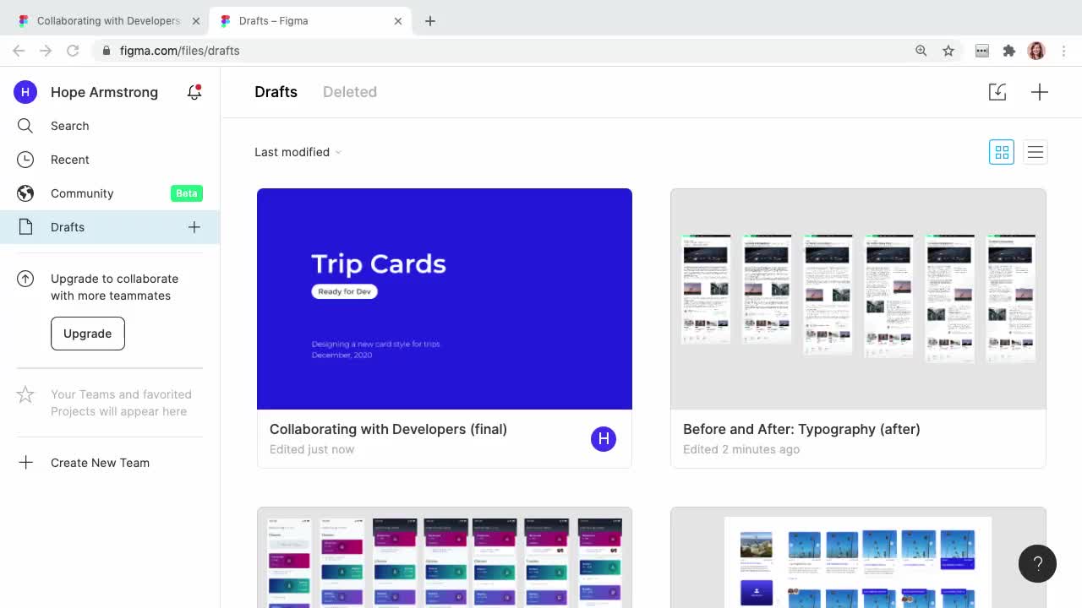This screenshot has height=608, width=1082.
Task: Click the Edited 2 minutes ago text
Action: pyautogui.click(x=741, y=449)
